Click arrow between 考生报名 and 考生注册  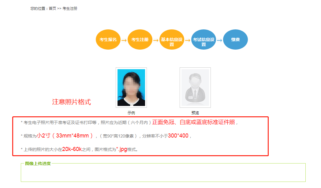click(124, 40)
